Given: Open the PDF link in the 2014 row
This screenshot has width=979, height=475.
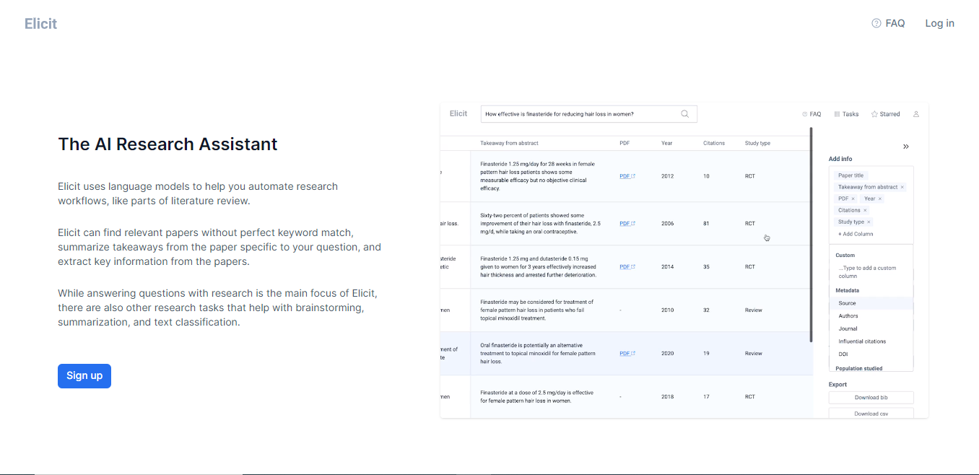Looking at the screenshot, I should 627,267.
